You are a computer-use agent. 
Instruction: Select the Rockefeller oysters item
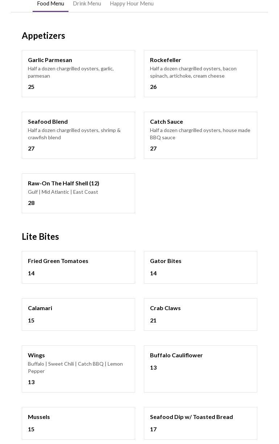pos(200,74)
